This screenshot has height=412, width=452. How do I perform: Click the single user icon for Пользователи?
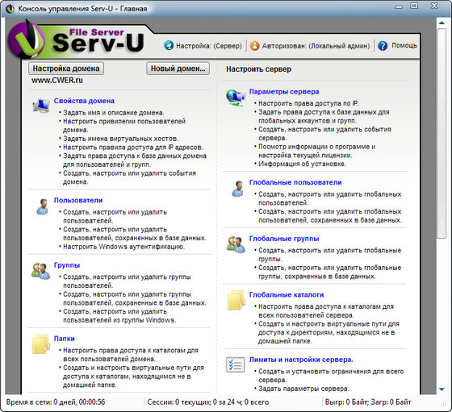click(42, 206)
